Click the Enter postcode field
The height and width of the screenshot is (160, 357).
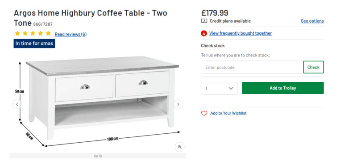tap(252, 67)
